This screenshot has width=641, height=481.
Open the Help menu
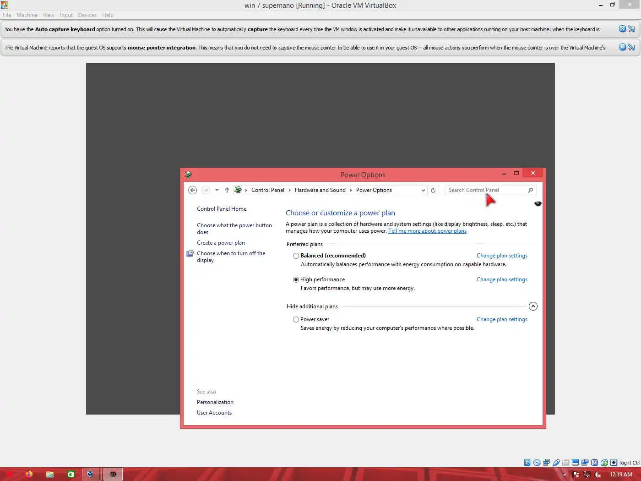[108, 15]
